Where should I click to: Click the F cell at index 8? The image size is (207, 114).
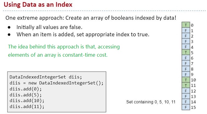(186, 69)
